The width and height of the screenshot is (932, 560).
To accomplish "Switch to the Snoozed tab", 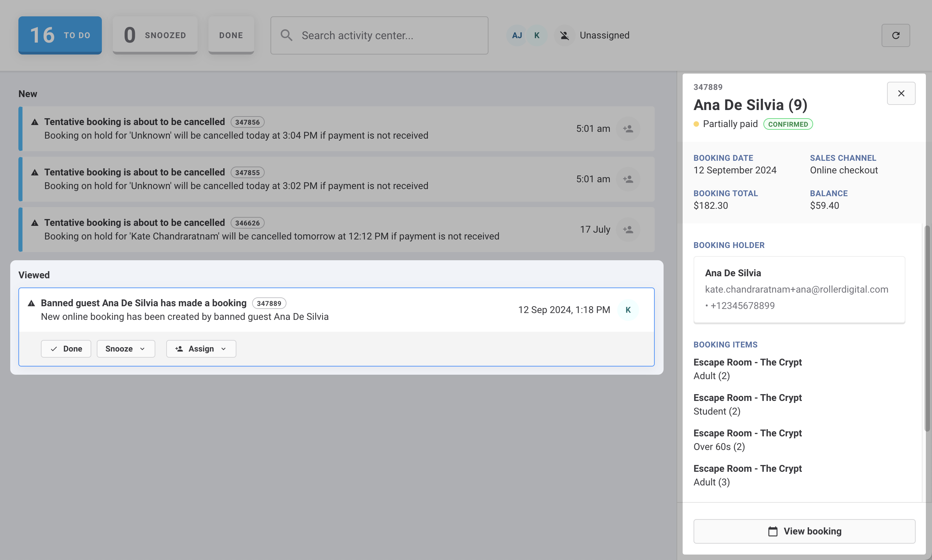I will point(155,35).
